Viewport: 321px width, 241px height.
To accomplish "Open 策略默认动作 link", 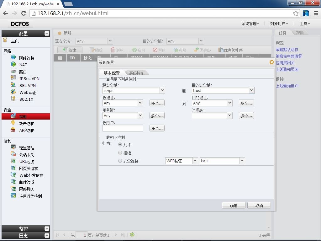I will (x=287, y=49).
